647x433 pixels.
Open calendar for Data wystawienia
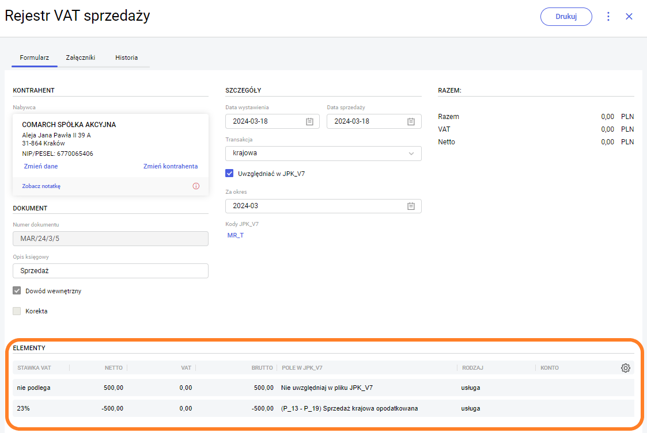309,121
